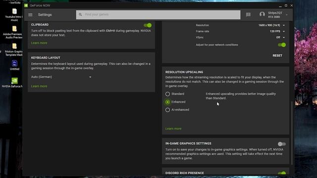The width and height of the screenshot is (317, 178).
Task: Select the AI-enhanced upscaling option
Action: (x=167, y=110)
